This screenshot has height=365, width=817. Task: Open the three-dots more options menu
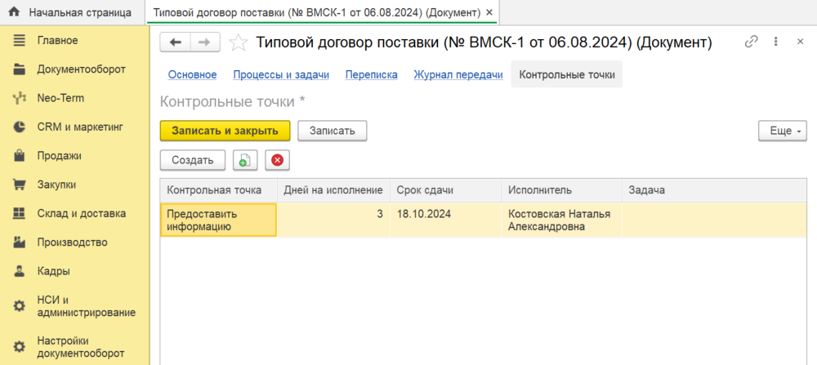[x=776, y=42]
